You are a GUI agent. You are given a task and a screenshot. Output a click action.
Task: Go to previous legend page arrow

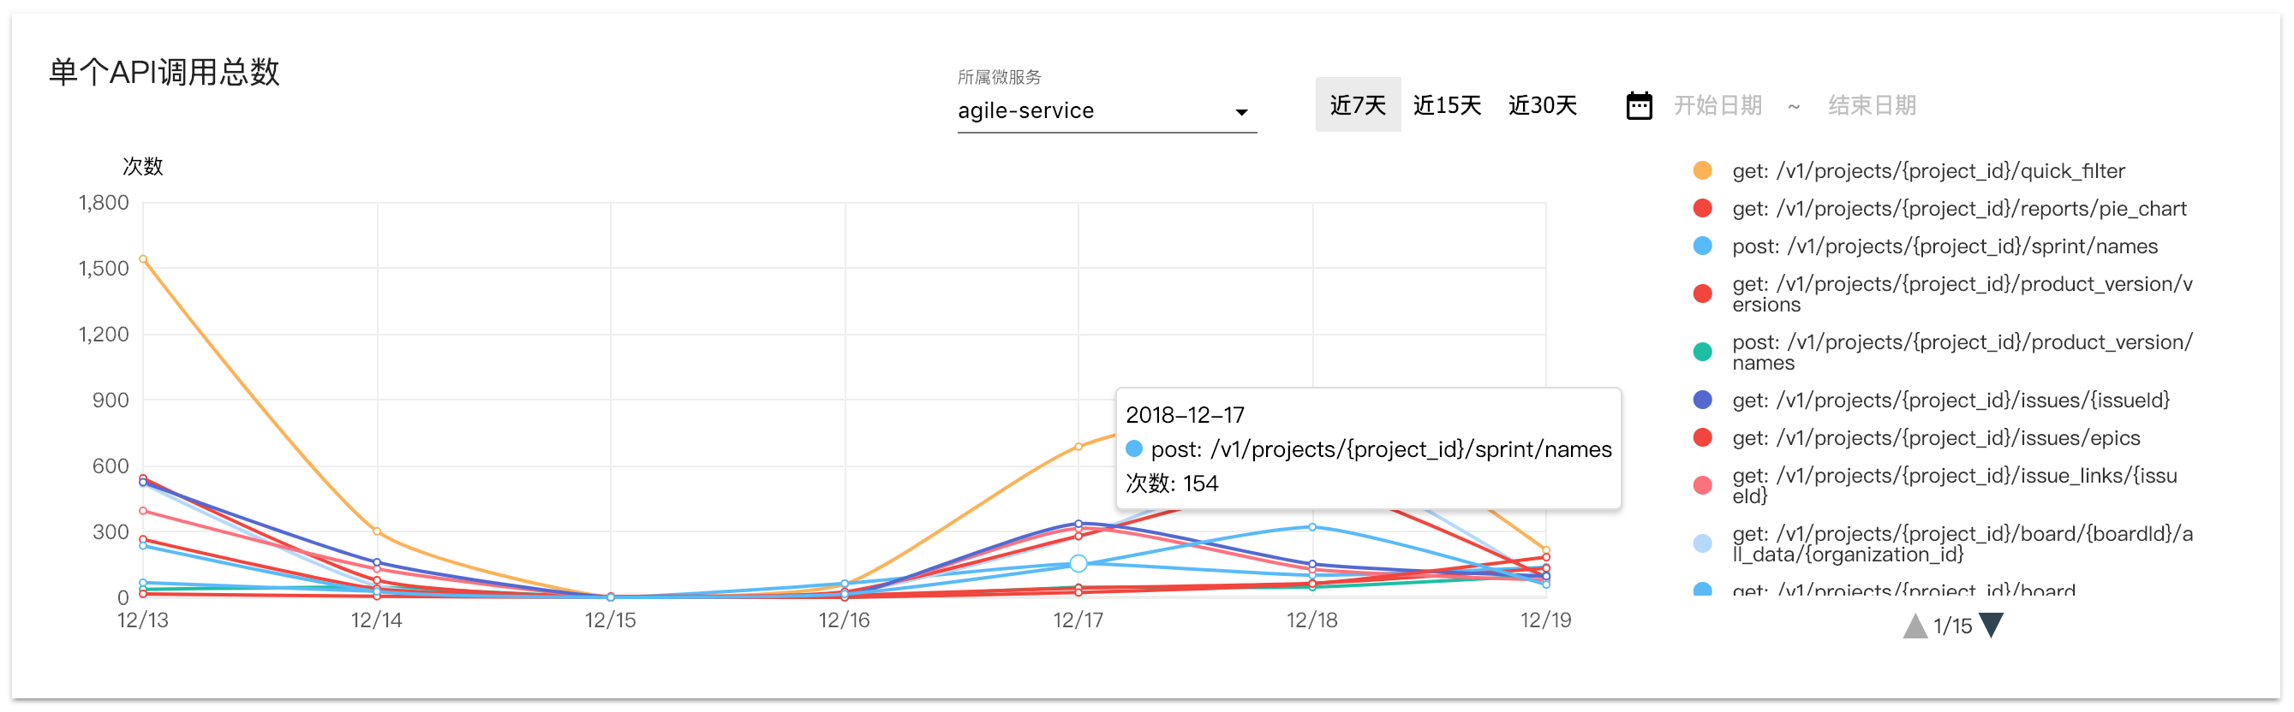click(1915, 626)
